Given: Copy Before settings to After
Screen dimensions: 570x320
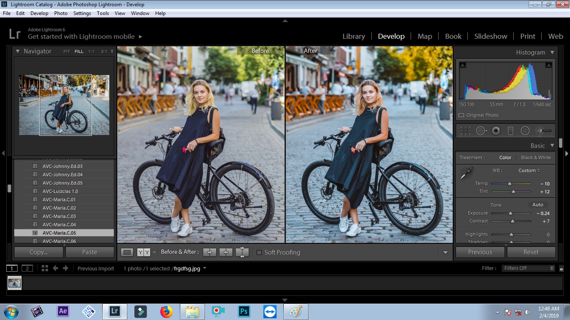Looking at the screenshot, I should 209,252.
